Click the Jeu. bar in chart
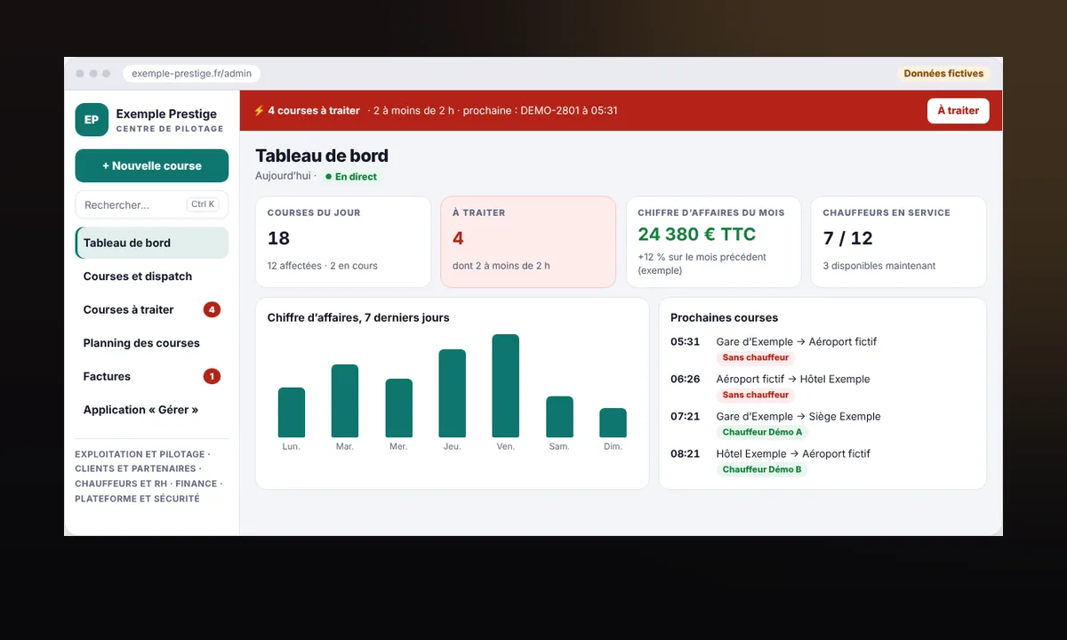1067x640 pixels. pos(453,393)
